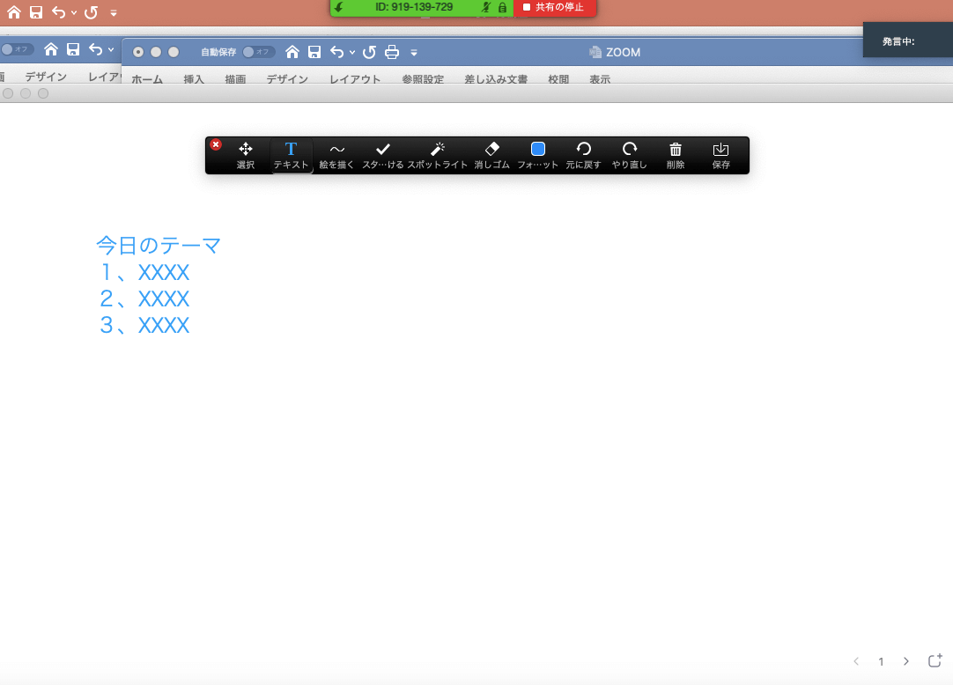Save the whiteboard with the 保存 icon
953x685 pixels.
(x=720, y=155)
